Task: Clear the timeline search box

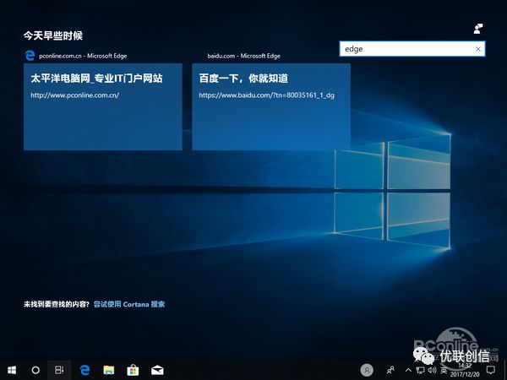Action: click(x=478, y=49)
